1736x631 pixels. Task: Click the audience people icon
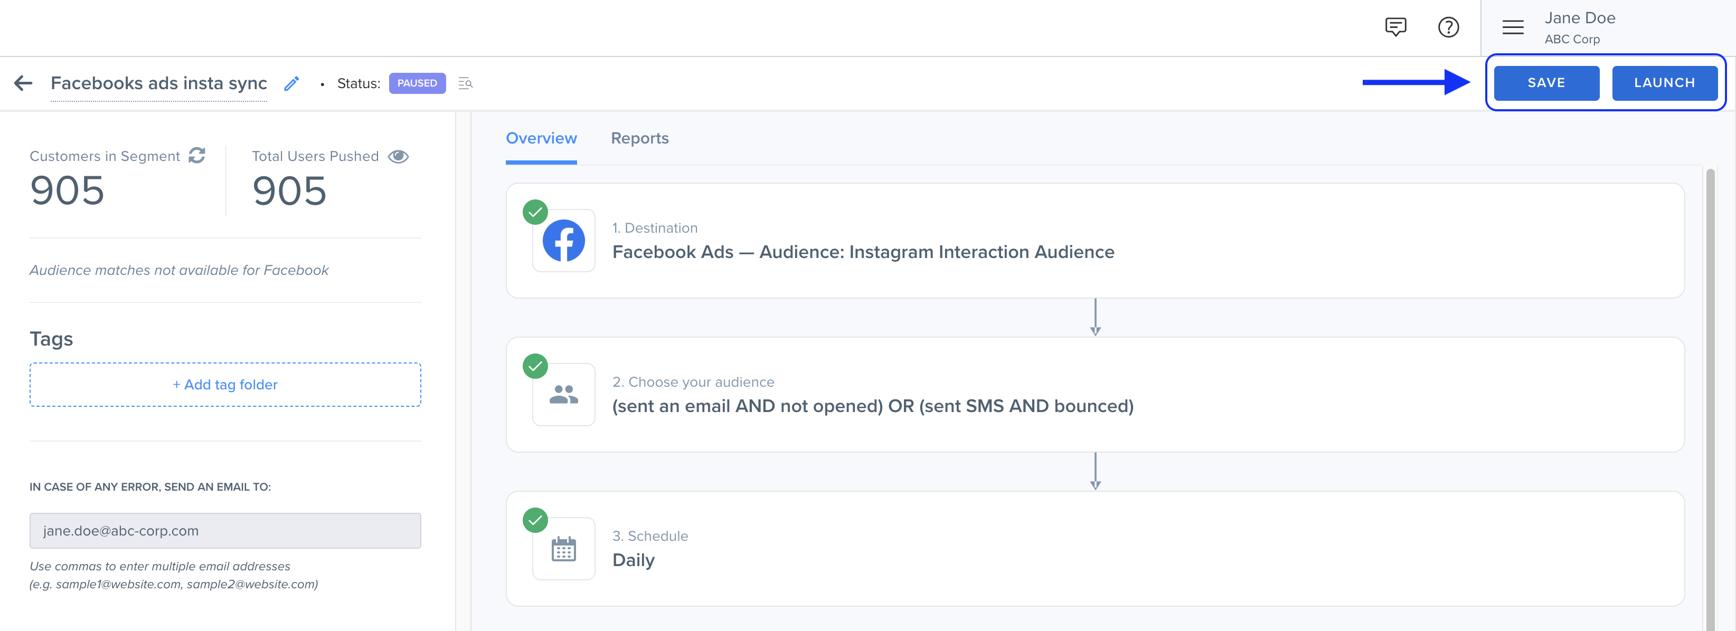(563, 395)
